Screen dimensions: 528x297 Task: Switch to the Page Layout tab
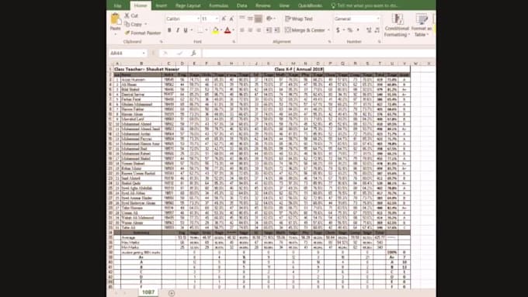[188, 5]
